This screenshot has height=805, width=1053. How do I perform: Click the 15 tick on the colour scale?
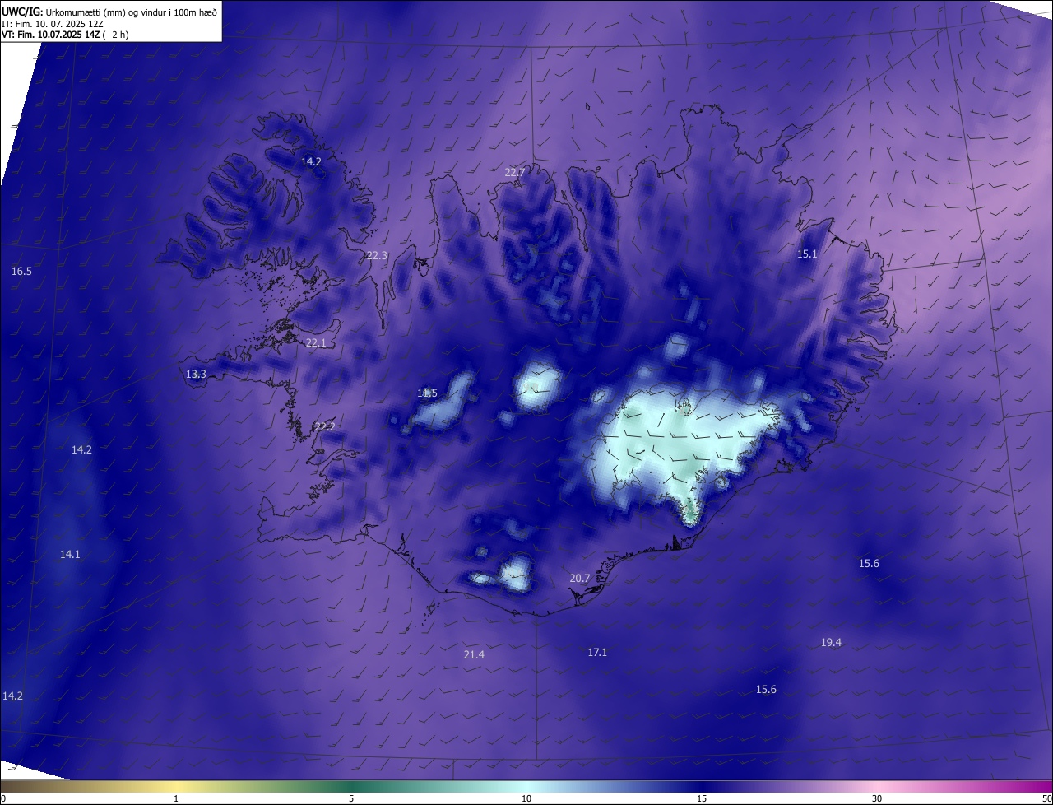pos(702,798)
